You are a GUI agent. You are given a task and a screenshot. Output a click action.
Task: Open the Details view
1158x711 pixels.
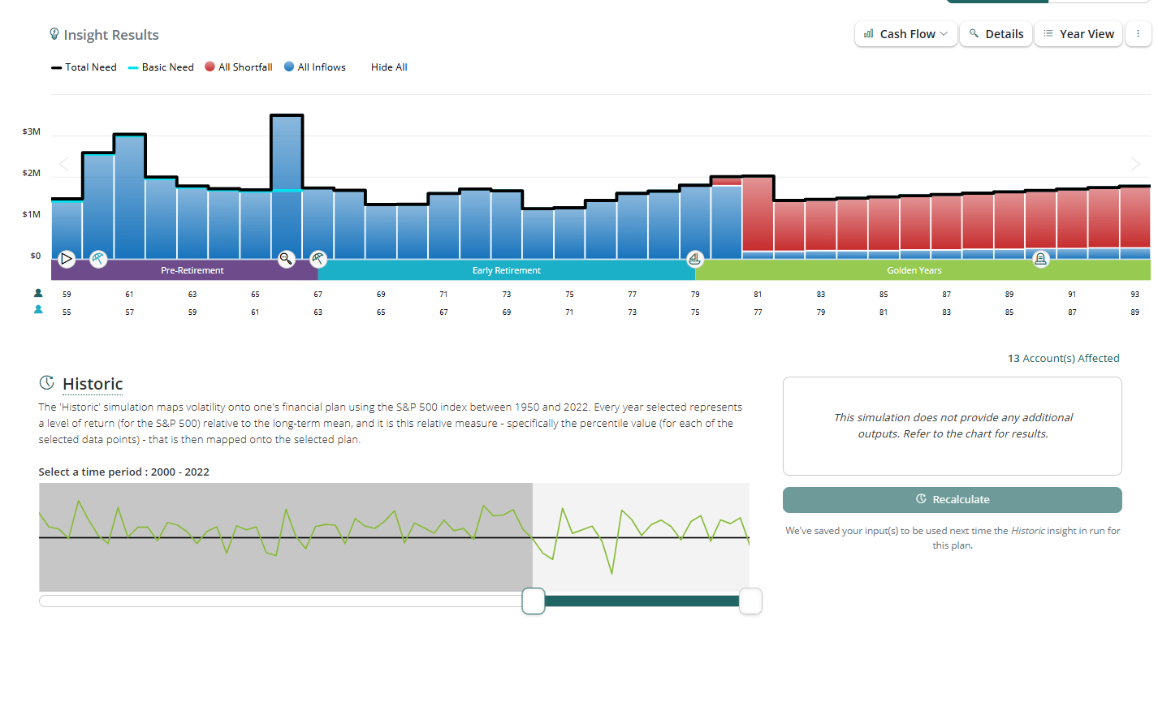click(x=996, y=34)
